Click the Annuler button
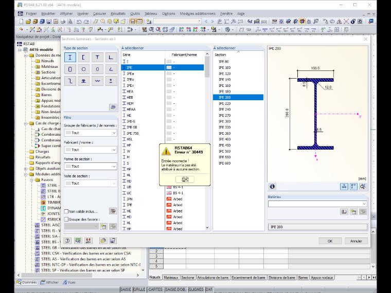Image resolution: width=391 pixels, height=293 pixels. 356,241
